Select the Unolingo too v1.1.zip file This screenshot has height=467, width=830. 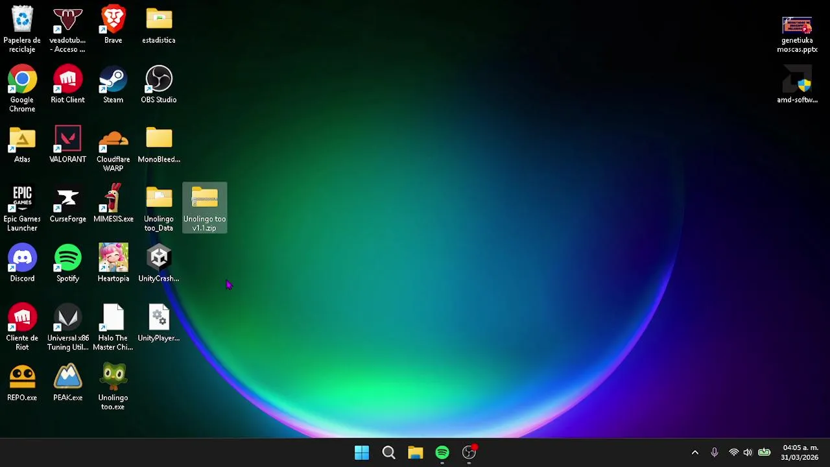pyautogui.click(x=204, y=208)
